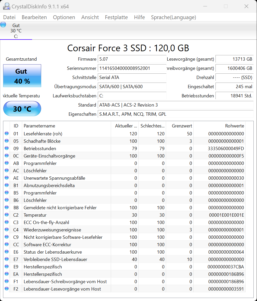Image resolution: width=257 pixels, height=301 pixels.
Task: Click the Drehzahl value ---- (SSD)
Action: (x=234, y=77)
